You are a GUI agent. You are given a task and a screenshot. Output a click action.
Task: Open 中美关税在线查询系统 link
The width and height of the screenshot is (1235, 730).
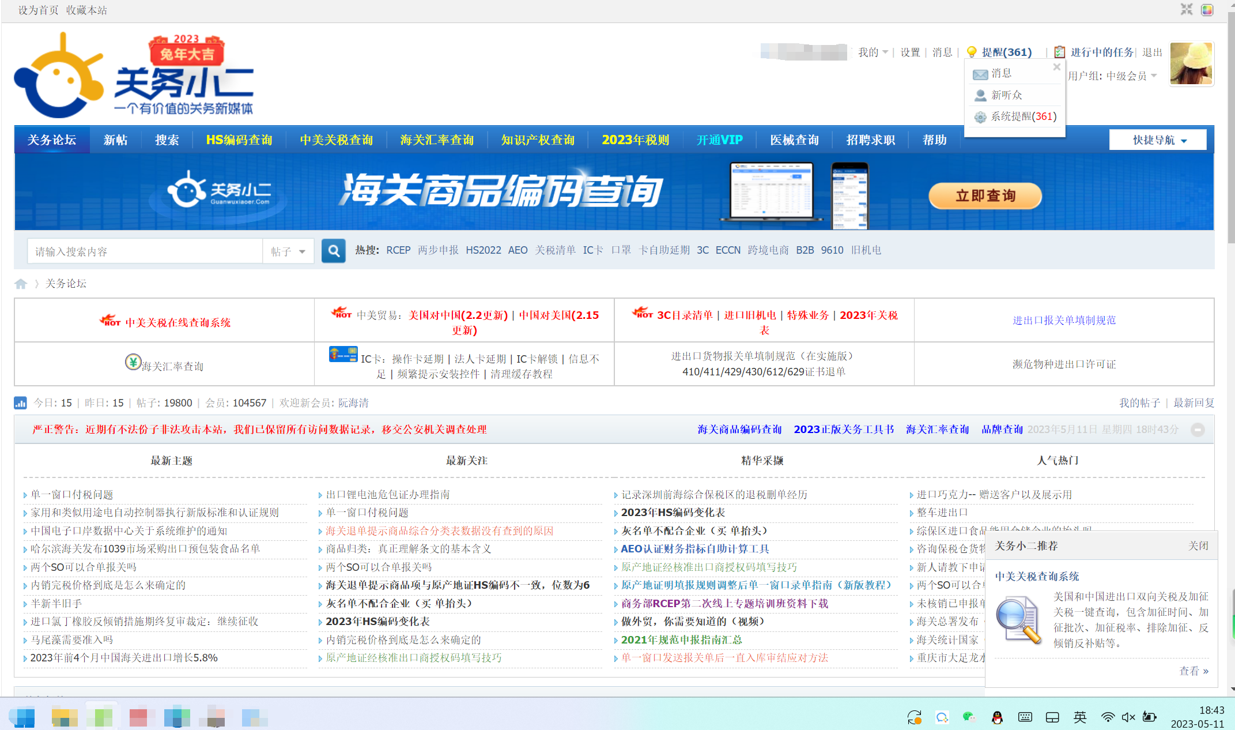178,323
